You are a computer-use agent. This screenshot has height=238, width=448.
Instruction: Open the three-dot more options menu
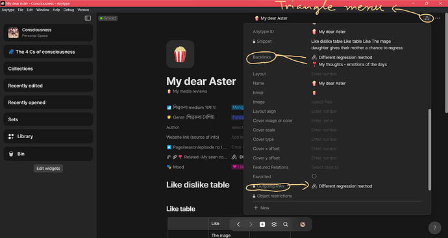pos(438,18)
